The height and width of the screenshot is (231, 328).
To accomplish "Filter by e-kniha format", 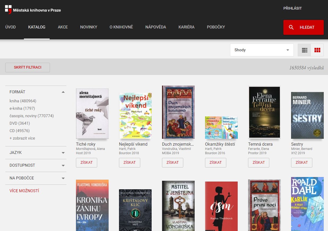I will pyautogui.click(x=22, y=108).
